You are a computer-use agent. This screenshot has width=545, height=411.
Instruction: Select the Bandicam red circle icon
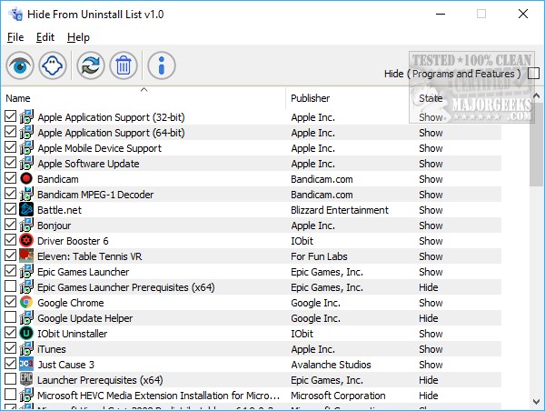click(26, 178)
